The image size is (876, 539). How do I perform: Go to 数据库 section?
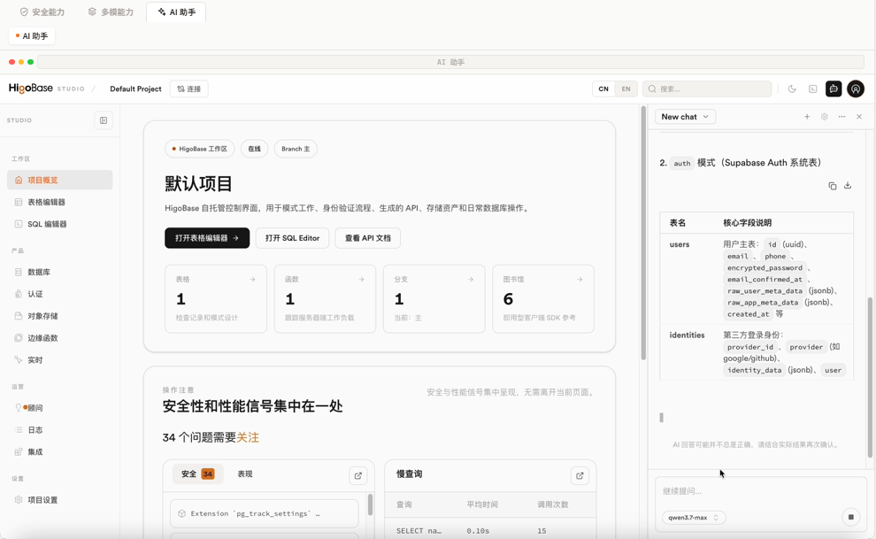(x=60, y=272)
